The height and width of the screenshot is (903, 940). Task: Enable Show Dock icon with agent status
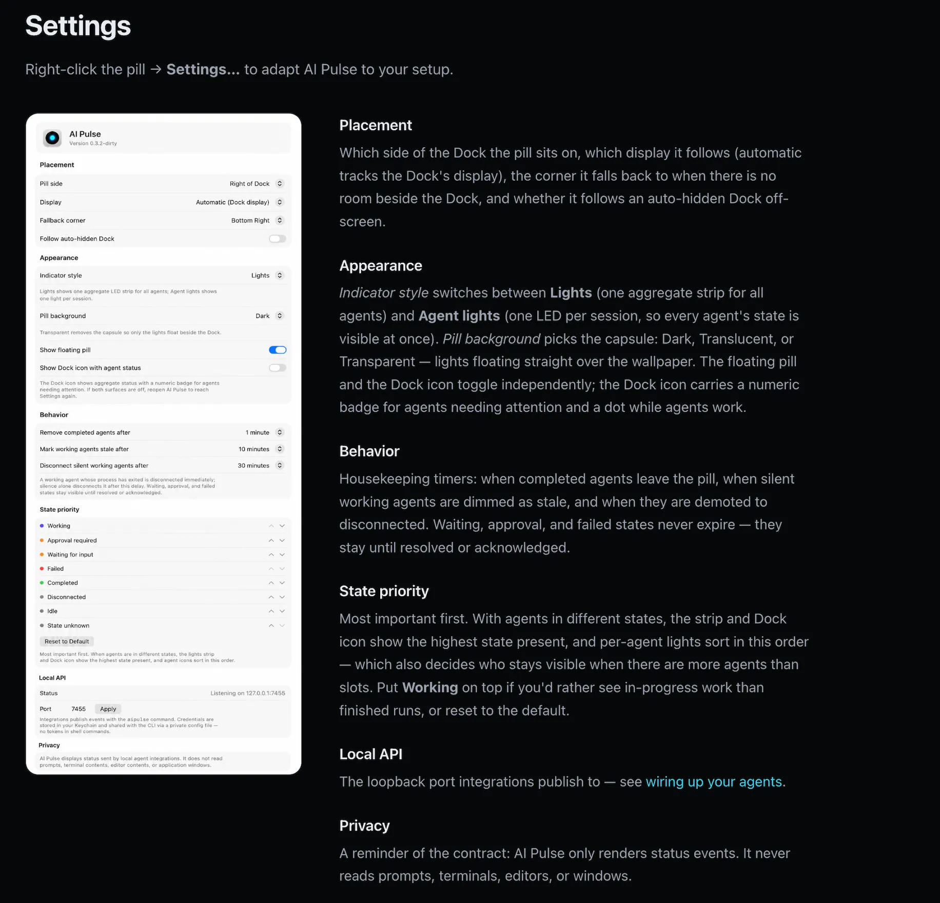coord(278,368)
